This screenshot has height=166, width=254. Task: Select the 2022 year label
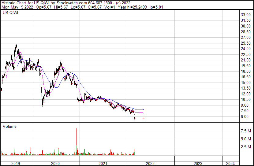[150, 164]
